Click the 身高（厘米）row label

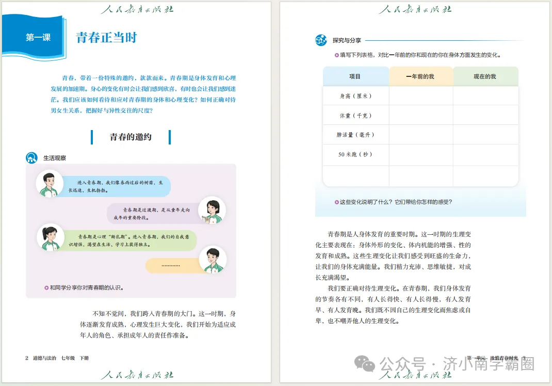[x=355, y=96]
